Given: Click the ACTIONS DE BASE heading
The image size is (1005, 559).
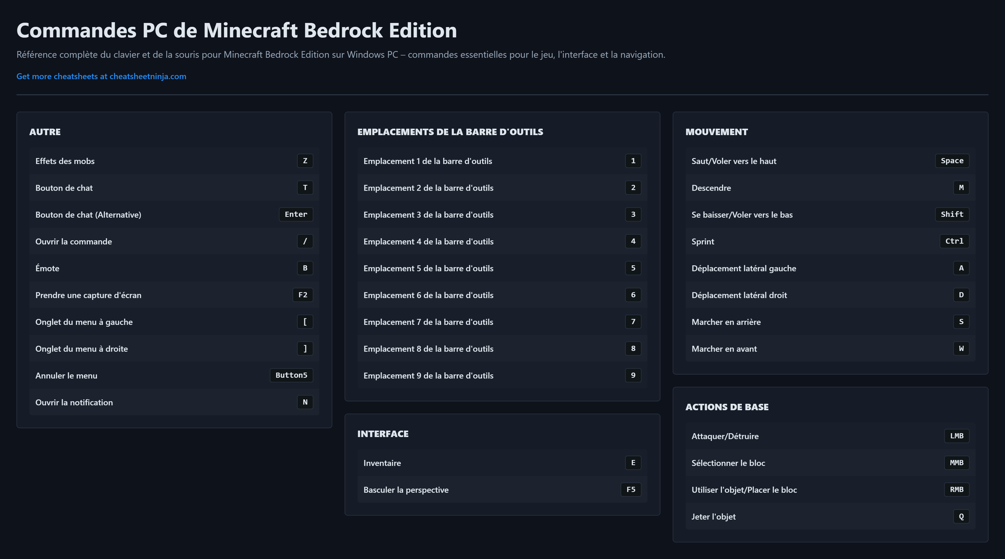Looking at the screenshot, I should 727,407.
